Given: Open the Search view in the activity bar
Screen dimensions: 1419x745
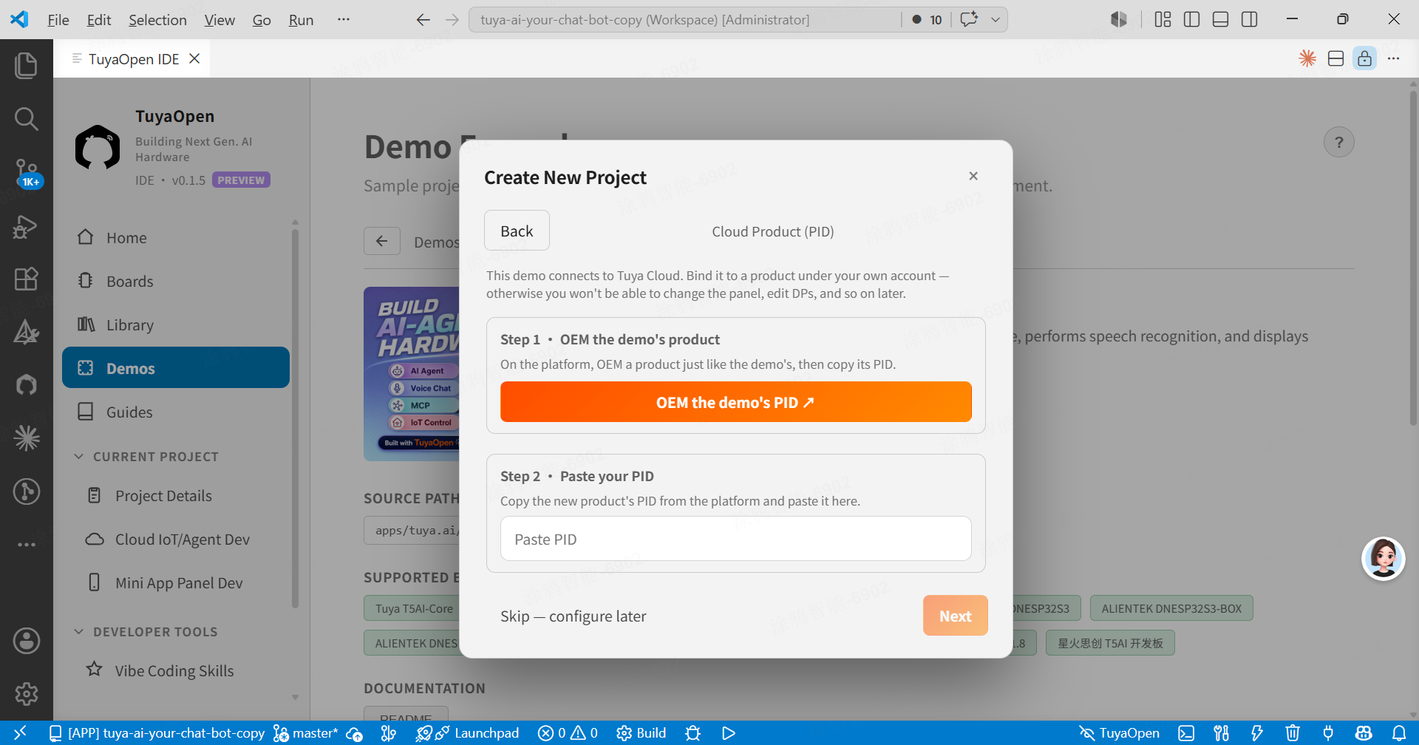Looking at the screenshot, I should coord(27,118).
